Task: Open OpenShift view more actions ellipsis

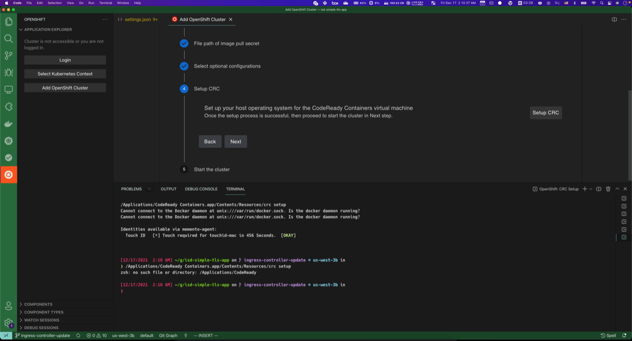Action: click(105, 20)
